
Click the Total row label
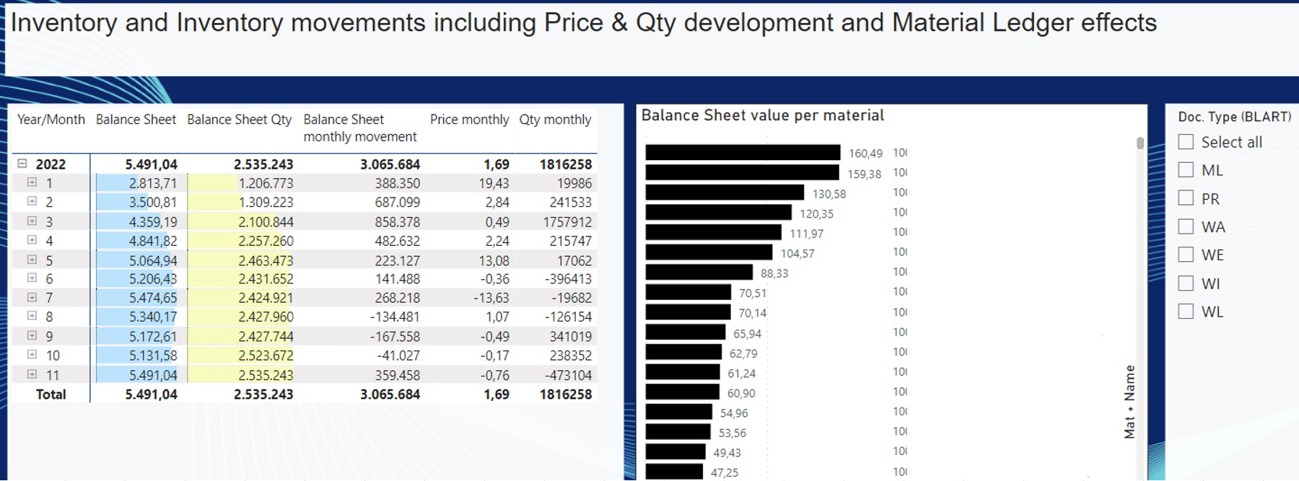(51, 394)
